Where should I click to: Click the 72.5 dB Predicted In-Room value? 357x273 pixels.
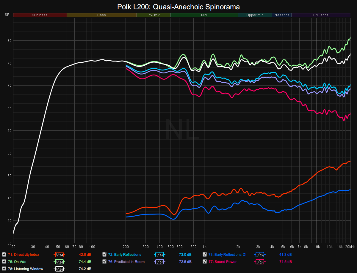click(x=185, y=262)
